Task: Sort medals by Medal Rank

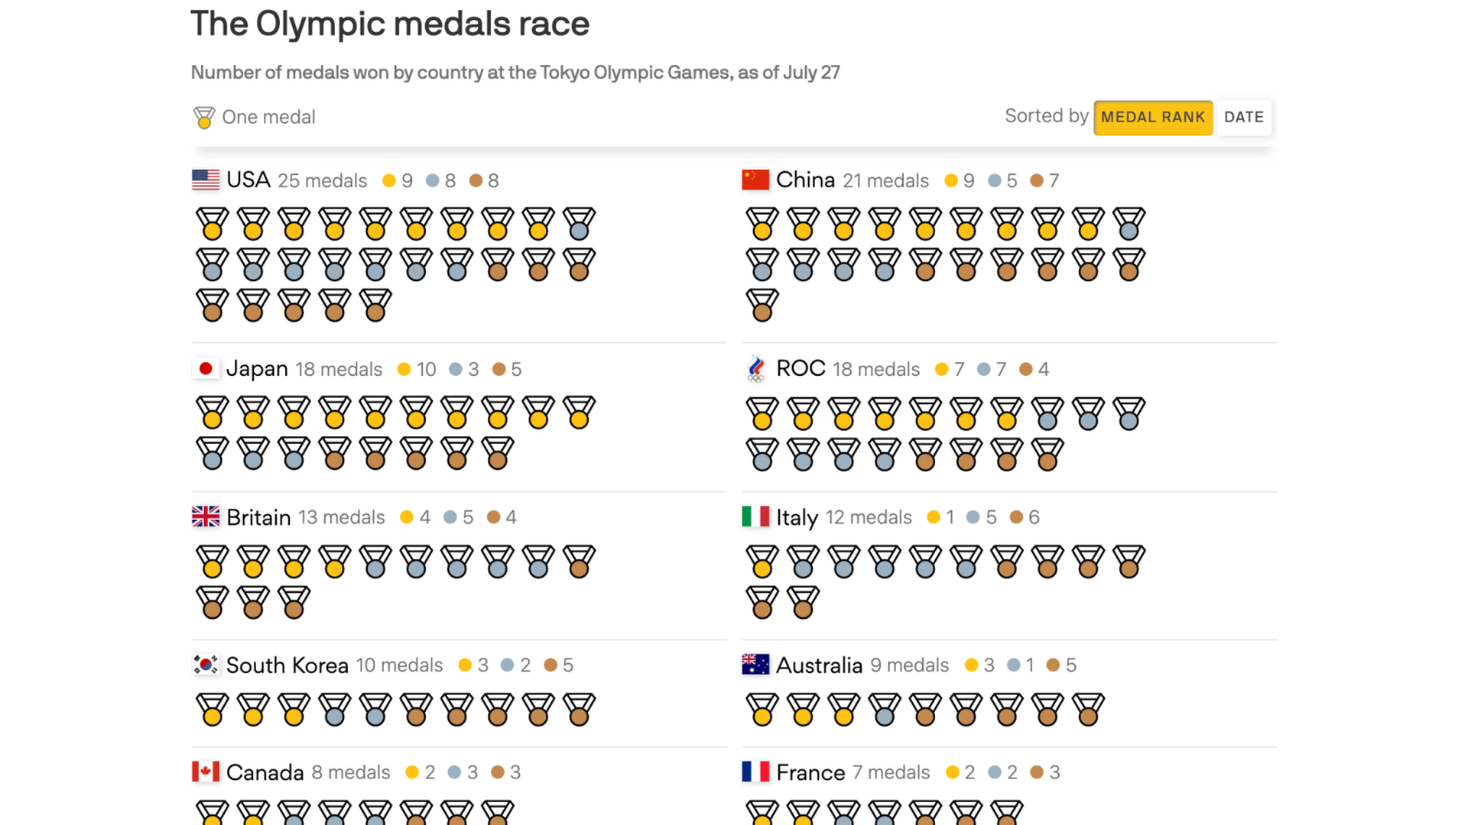Action: coord(1153,118)
